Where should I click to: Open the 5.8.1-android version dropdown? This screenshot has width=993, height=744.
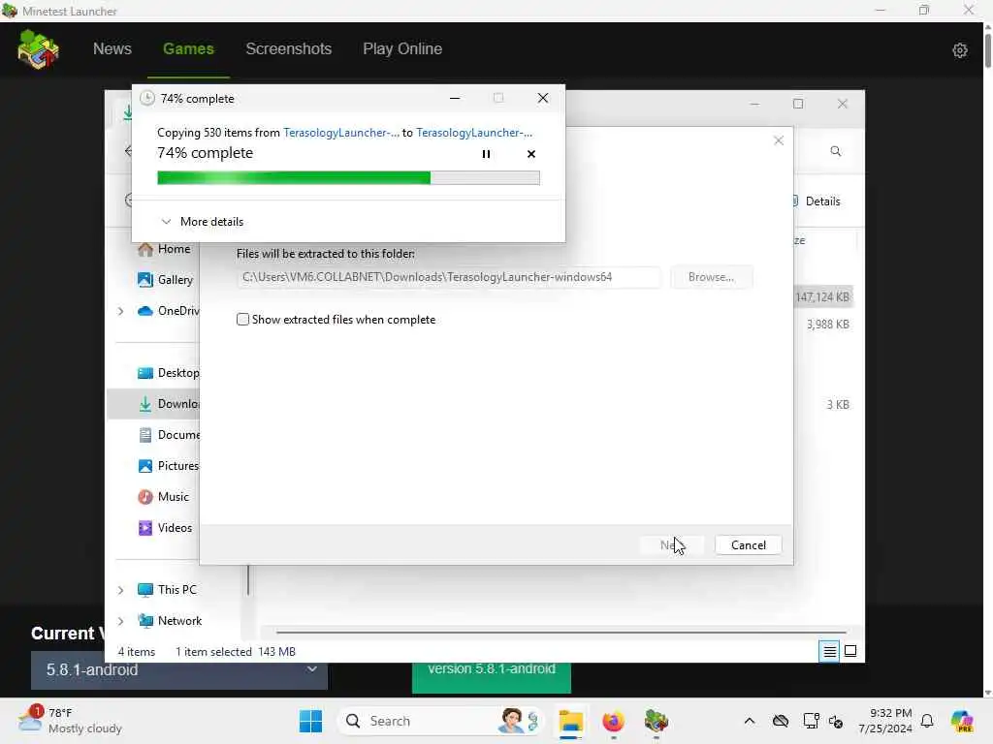click(x=179, y=670)
